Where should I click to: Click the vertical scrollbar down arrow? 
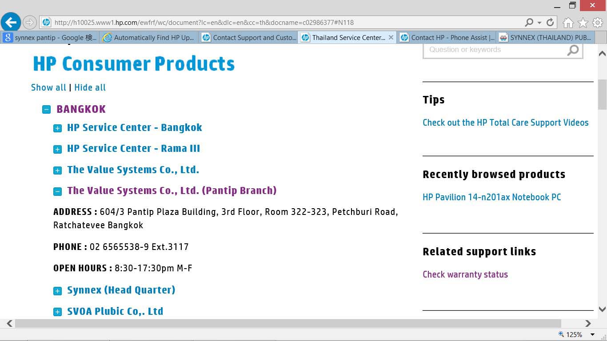tap(603, 309)
